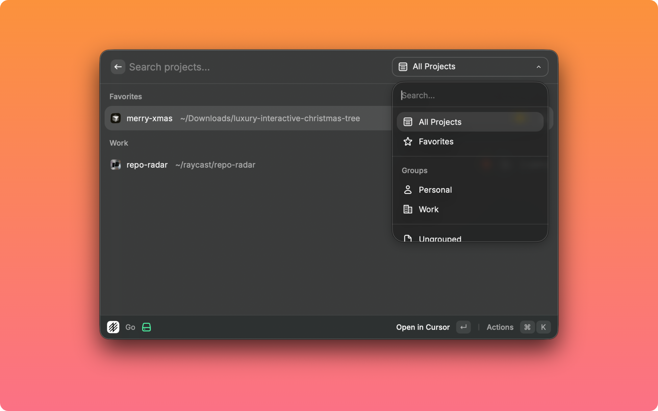Click the return key badge near Open in Cursor

coord(463,327)
